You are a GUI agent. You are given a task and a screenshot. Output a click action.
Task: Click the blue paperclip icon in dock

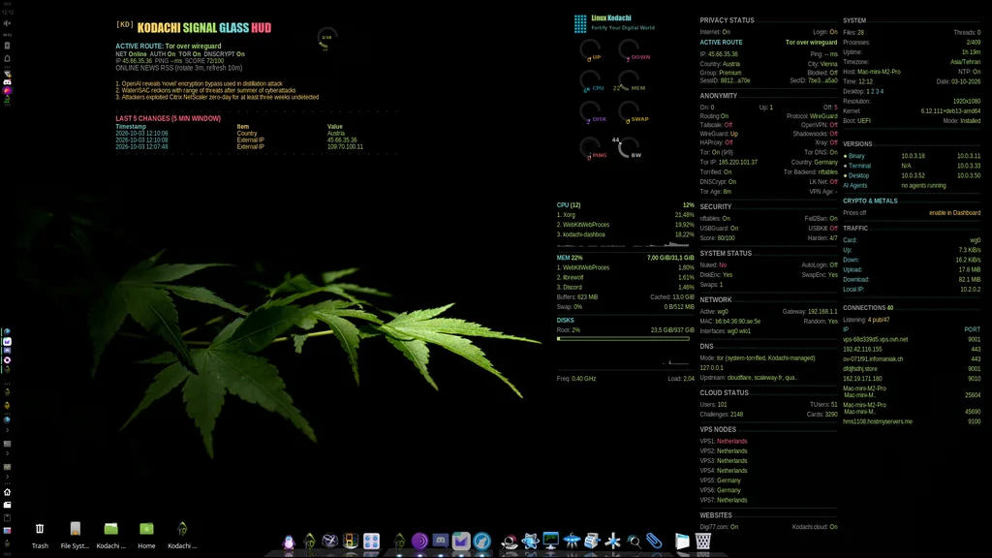654,541
